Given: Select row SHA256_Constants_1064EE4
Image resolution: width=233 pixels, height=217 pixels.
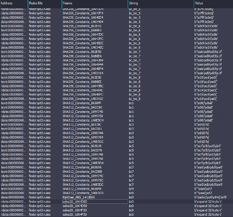Looking at the screenshot, I should click(116, 18).
